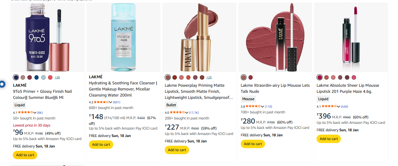View +25 more Powerplay lipstick shades

click(209, 77)
